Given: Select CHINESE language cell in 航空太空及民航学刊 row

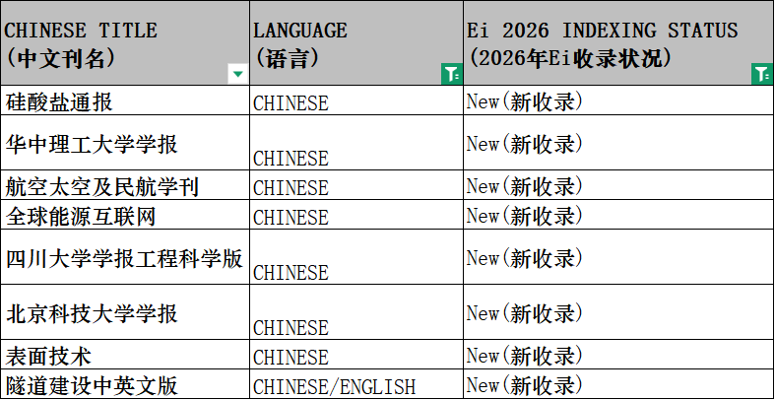Looking at the screenshot, I should pyautogui.click(x=356, y=185).
